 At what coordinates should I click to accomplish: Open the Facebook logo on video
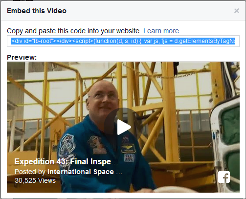pos(224,177)
